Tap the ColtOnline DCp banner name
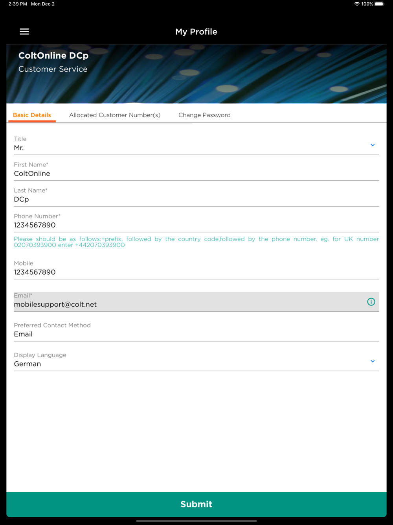Image resolution: width=393 pixels, height=525 pixels. pyautogui.click(x=53, y=55)
